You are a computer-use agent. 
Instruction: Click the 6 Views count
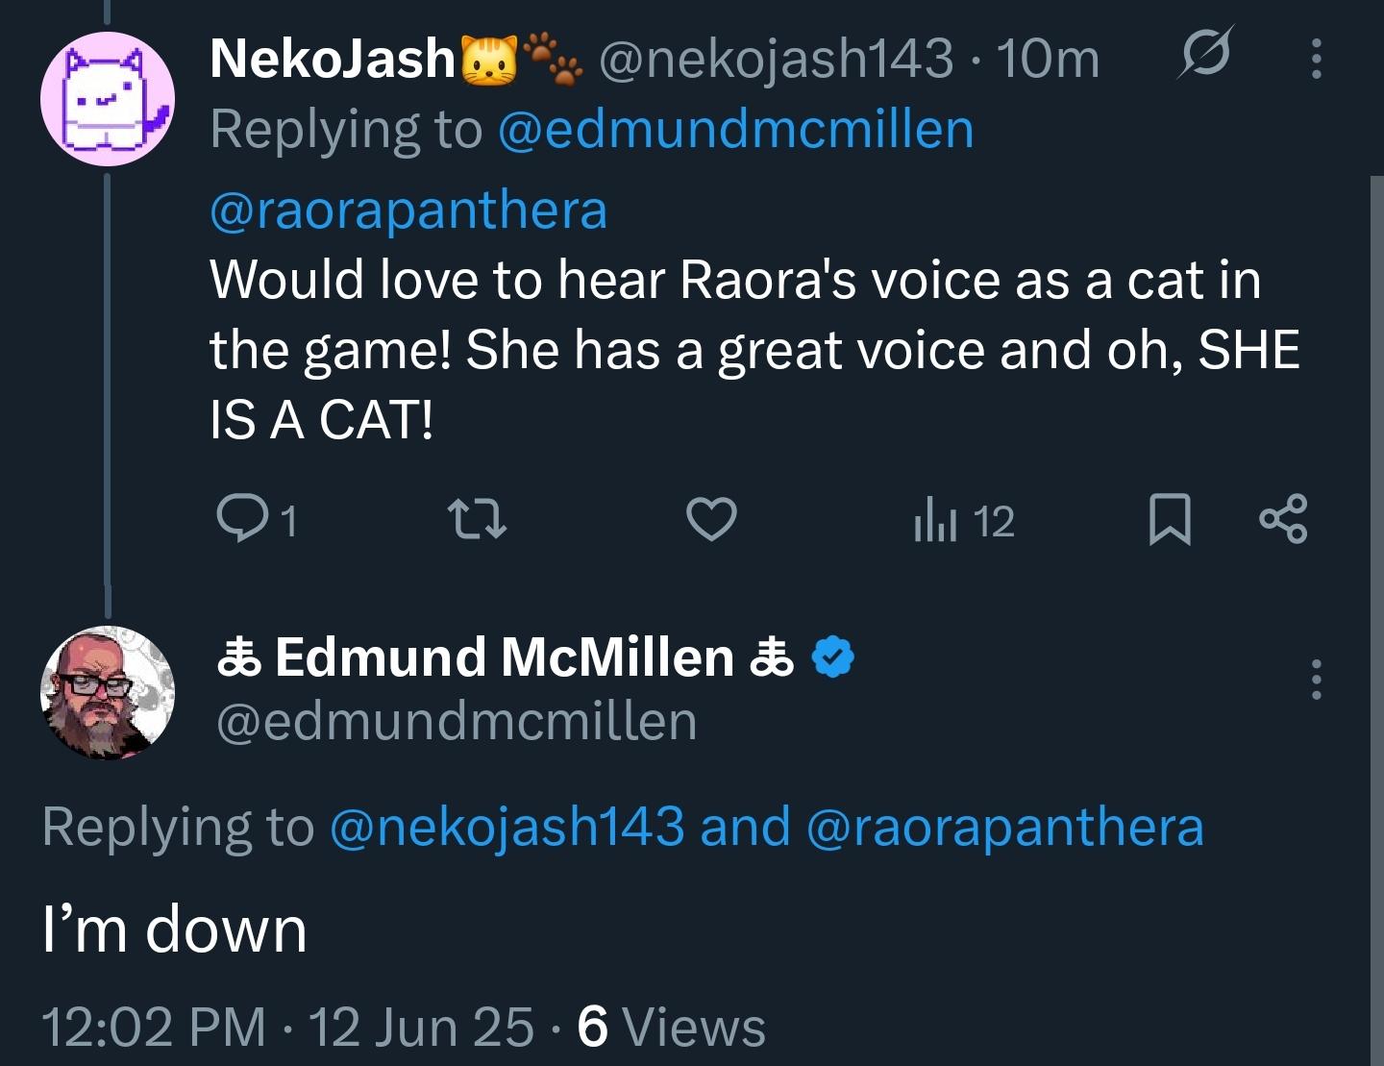671,1027
